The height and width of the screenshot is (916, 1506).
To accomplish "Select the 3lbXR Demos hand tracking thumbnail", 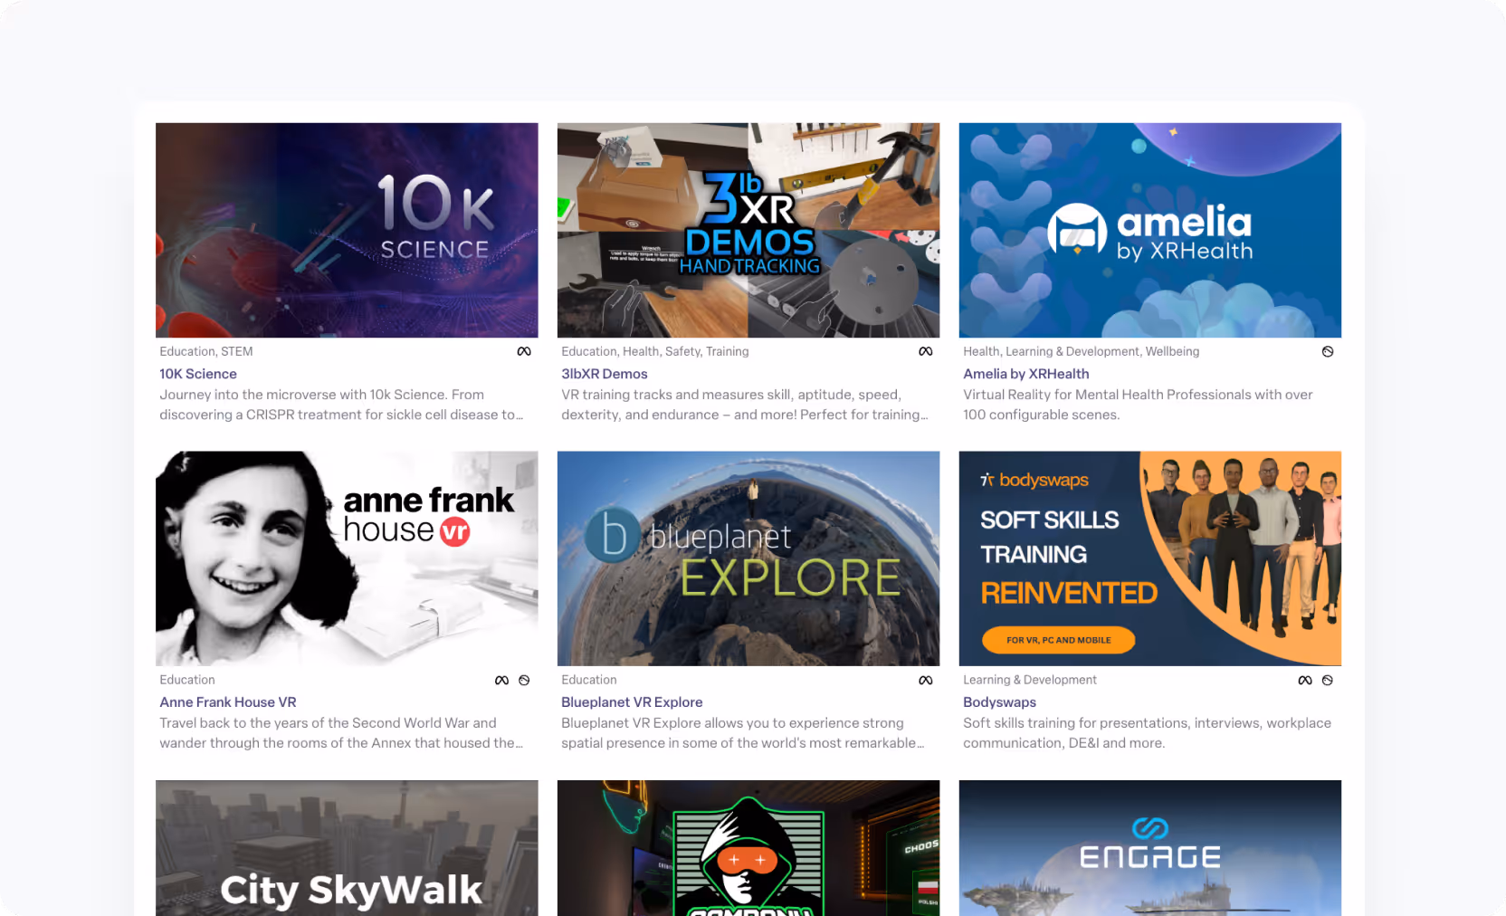I will point(748,230).
